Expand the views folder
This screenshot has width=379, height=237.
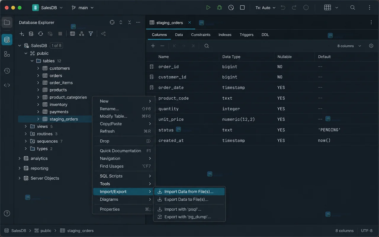tap(26, 126)
